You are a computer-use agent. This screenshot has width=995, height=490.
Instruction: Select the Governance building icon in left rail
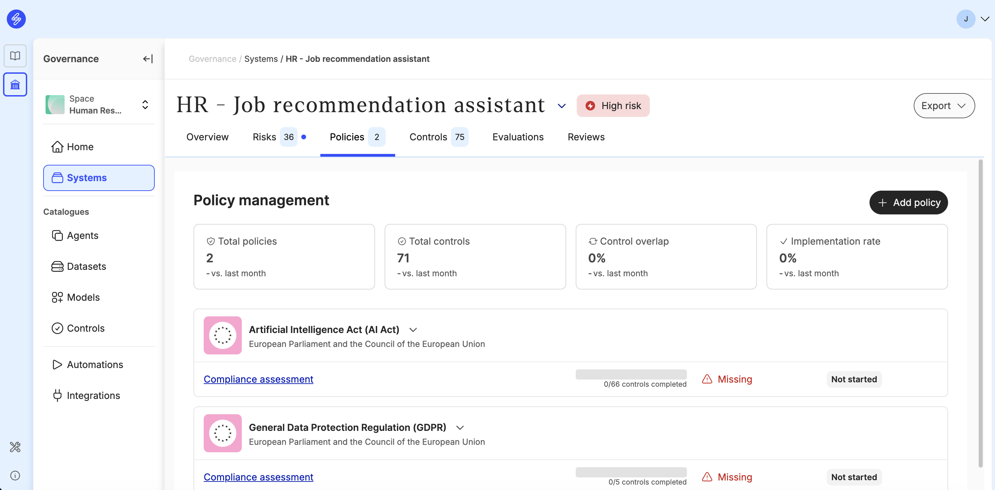[15, 85]
